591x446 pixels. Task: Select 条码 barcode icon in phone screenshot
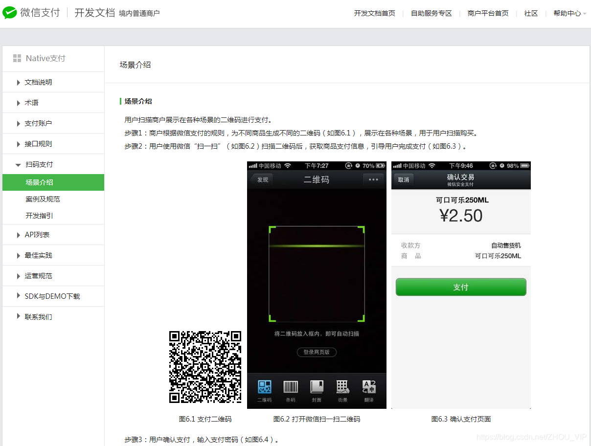(x=291, y=387)
